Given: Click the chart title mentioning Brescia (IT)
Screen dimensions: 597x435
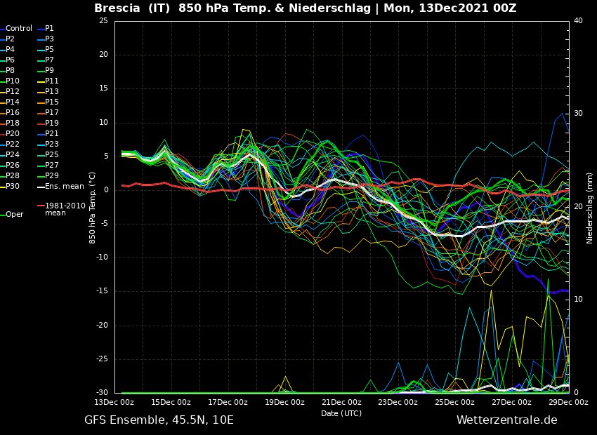Looking at the screenshot, I should point(306,8).
